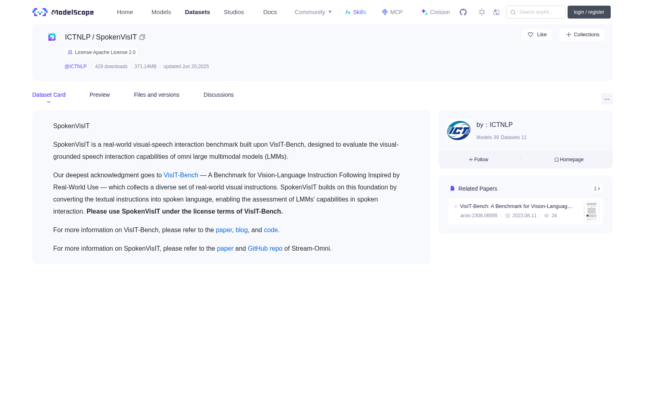Click the by: ICTNLP organization name
Screen dimensions: 645x403
(x=495, y=125)
